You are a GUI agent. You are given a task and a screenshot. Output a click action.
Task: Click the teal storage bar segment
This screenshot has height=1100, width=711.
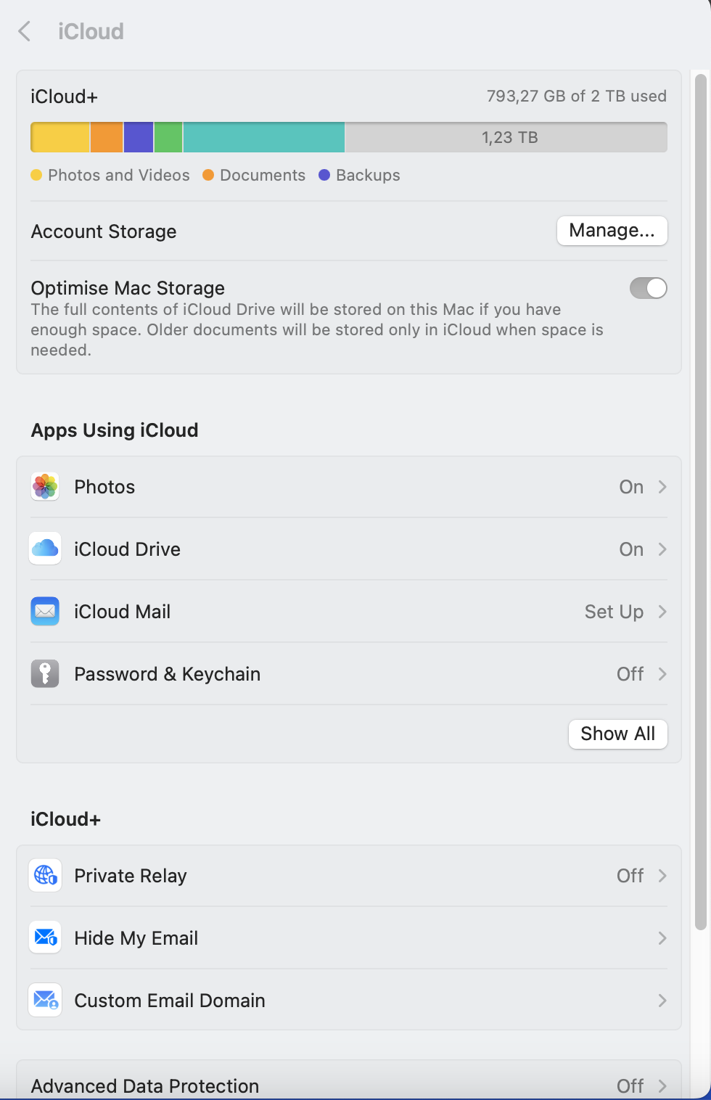click(264, 137)
